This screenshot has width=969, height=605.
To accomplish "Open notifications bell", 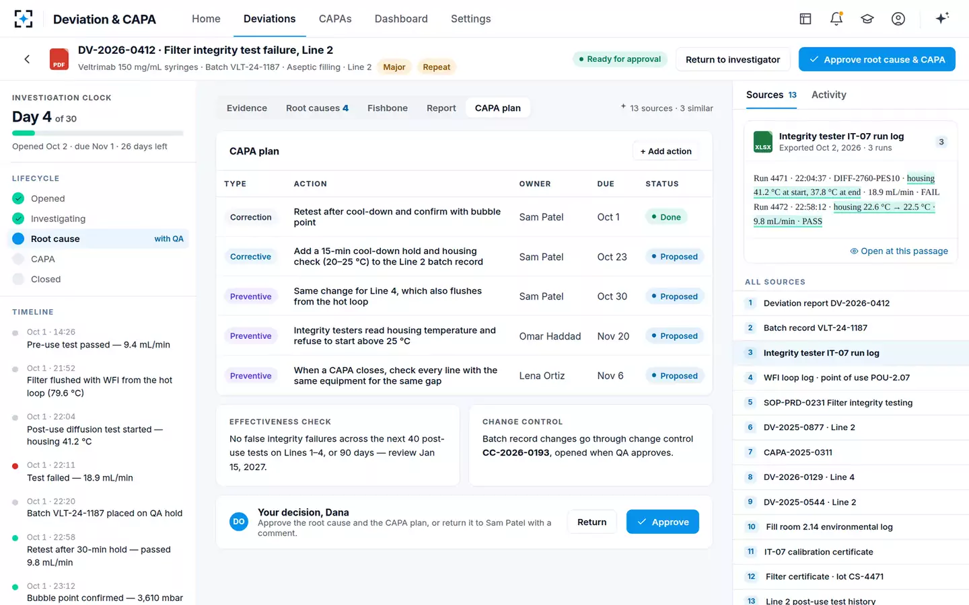I will 836,19.
